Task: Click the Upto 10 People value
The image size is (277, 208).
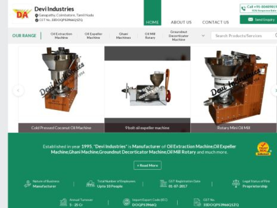Action: (110, 186)
